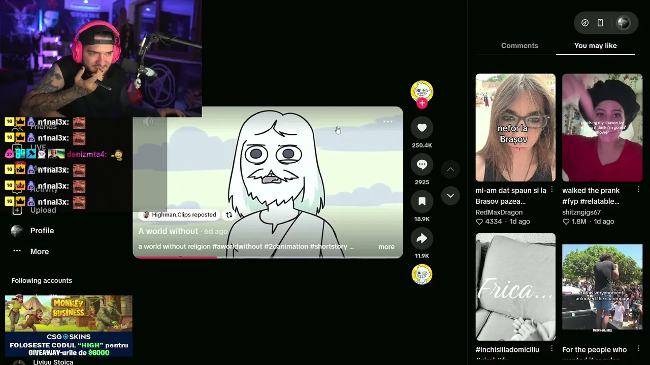Click the heart icon beside 4334
This screenshot has height=365, width=650.
(x=479, y=222)
